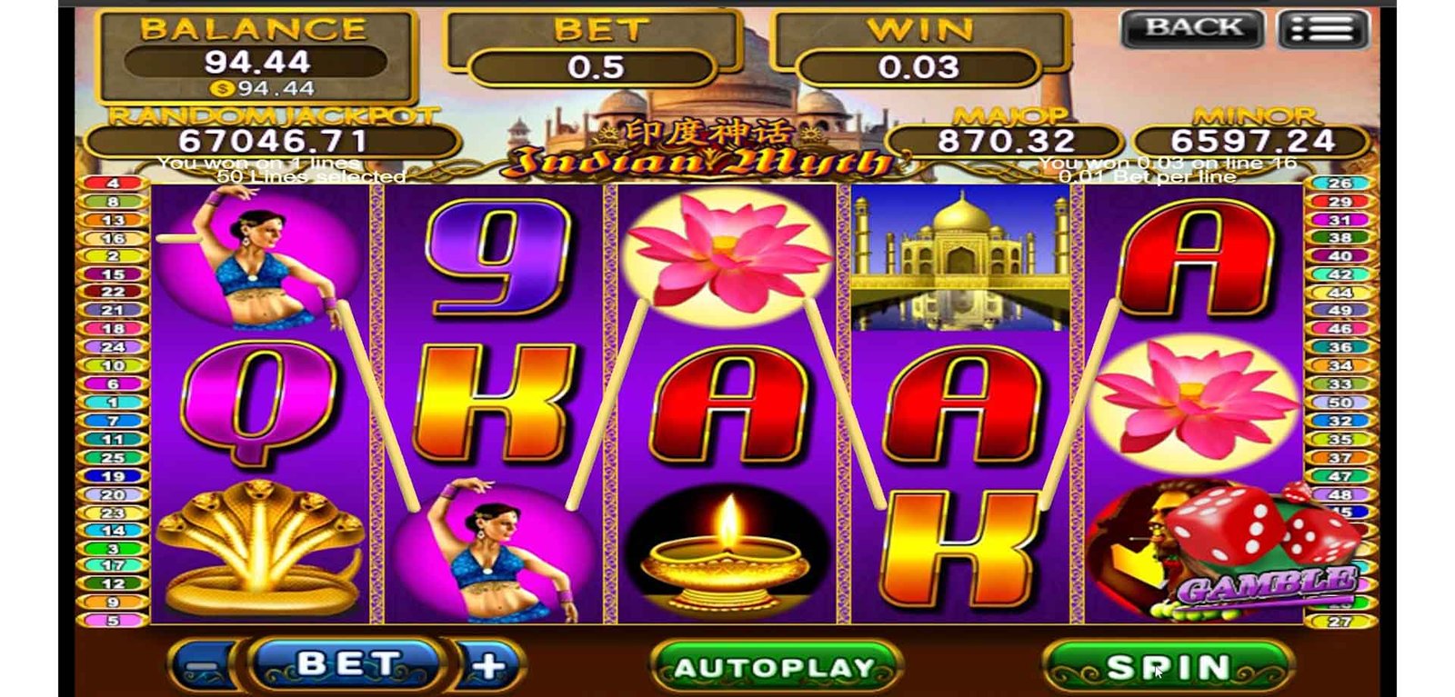The width and height of the screenshot is (1455, 697).
Task: Click the Balance display 94.44
Action: (x=257, y=62)
